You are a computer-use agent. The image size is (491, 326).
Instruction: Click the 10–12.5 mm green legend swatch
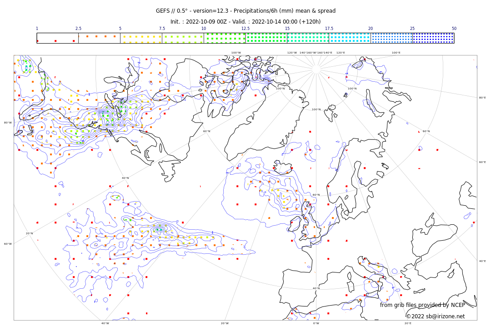(225, 38)
